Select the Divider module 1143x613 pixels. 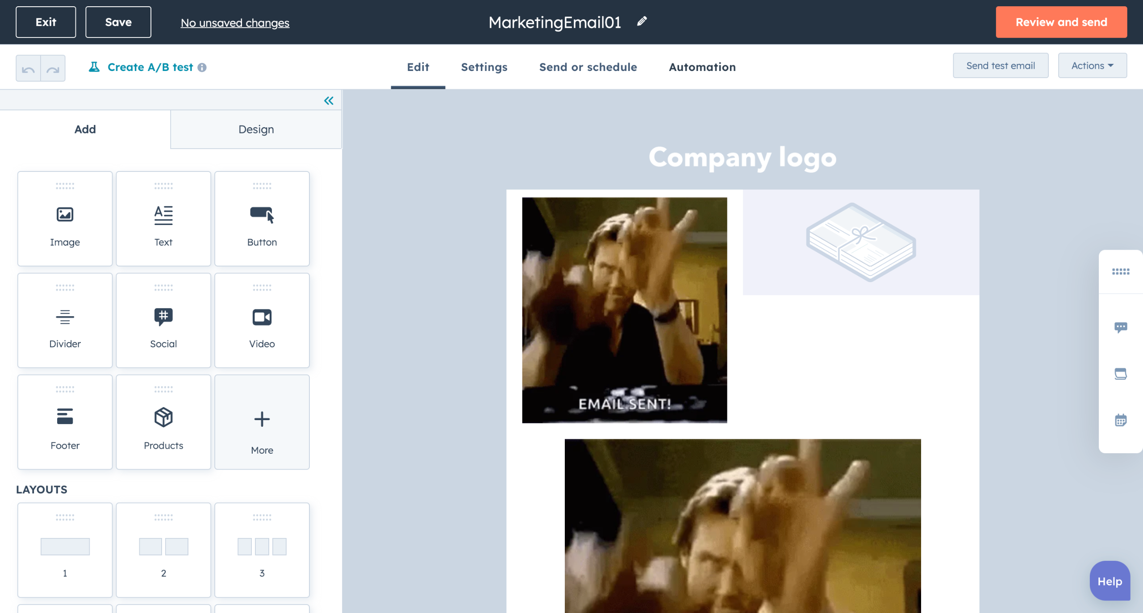(x=65, y=321)
